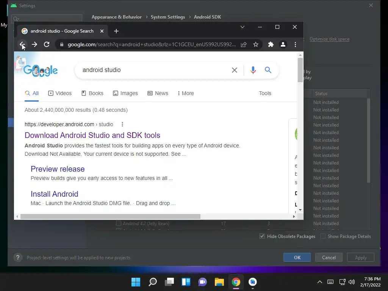The image size is (388, 291).
Task: Open the taskbar clock and date
Action: coord(371,282)
